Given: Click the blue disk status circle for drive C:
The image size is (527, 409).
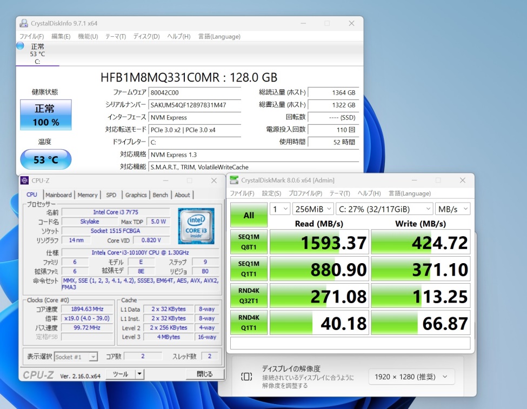Looking at the screenshot, I should [x=20, y=46].
